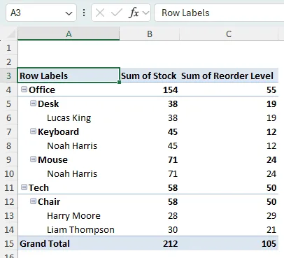Click the Desk row label
This screenshot has height=258, width=284.
pos(48,103)
